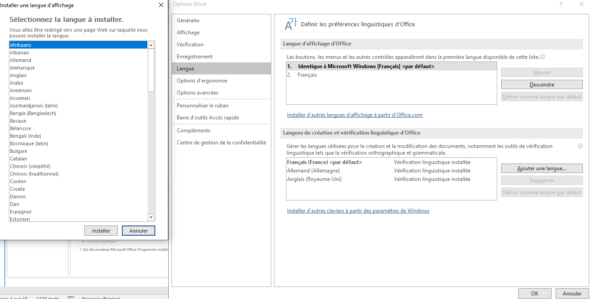Select Bélarusse in the language list

click(x=78, y=128)
